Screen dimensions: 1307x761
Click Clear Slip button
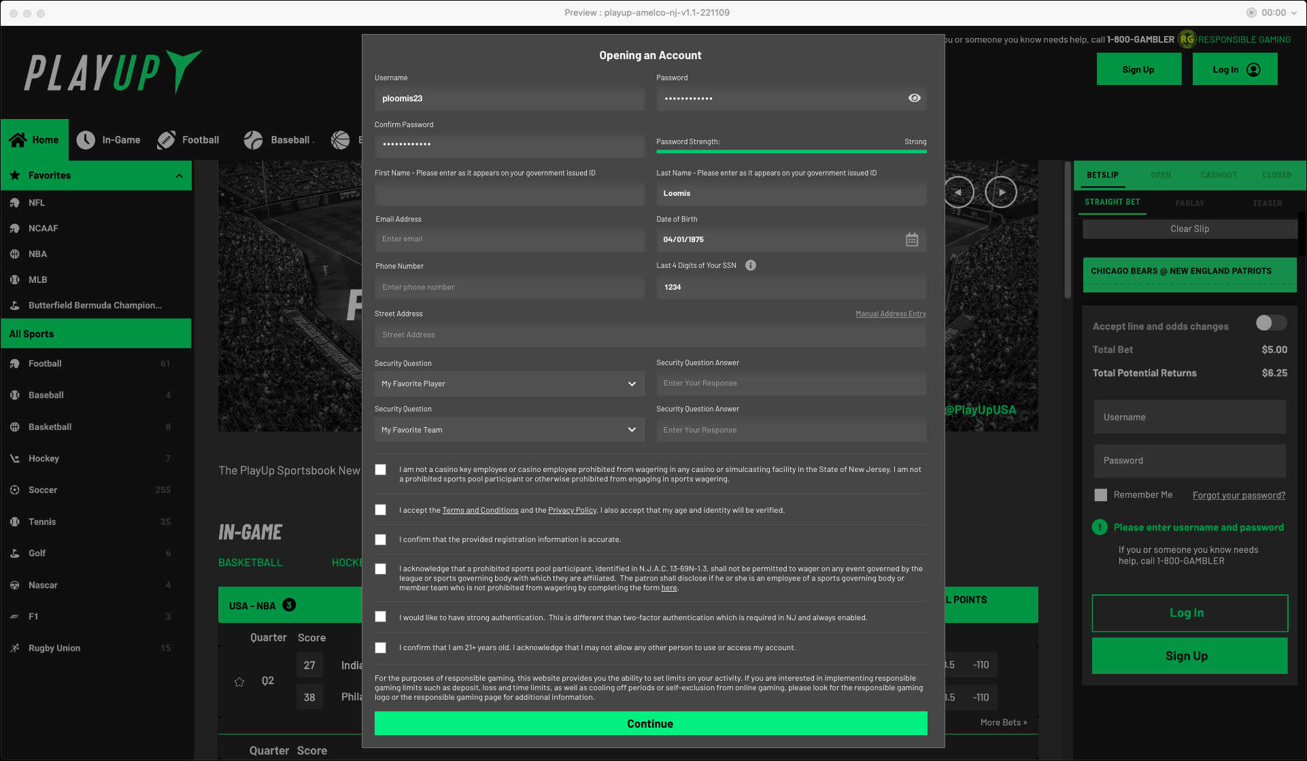[x=1190, y=229]
